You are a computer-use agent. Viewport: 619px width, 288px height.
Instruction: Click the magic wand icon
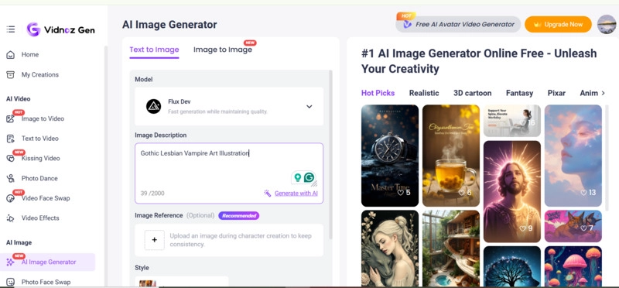(268, 194)
